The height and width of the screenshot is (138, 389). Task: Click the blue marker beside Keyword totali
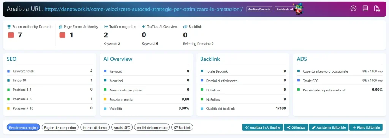click(8, 71)
